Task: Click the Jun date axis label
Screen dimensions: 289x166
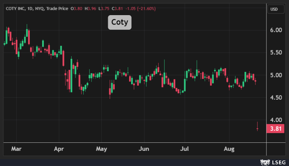Action: pyautogui.click(x=144, y=149)
